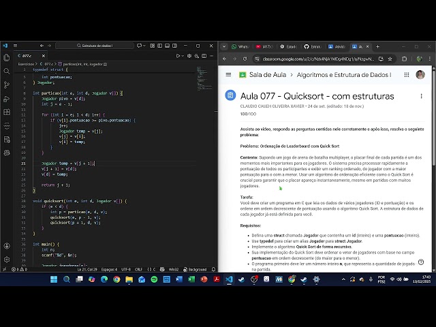Go forward in VS Code navigation history
Viewport: 436px width, 327px height.
pyautogui.click(x=49, y=46)
